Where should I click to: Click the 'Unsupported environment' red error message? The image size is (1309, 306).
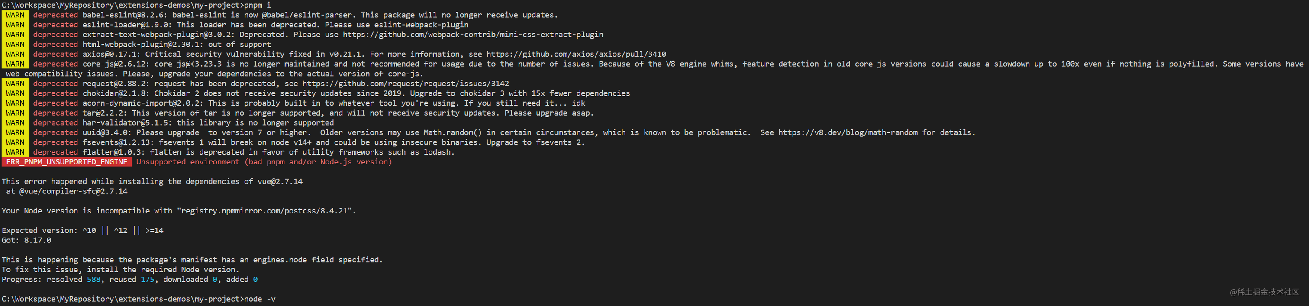(264, 161)
